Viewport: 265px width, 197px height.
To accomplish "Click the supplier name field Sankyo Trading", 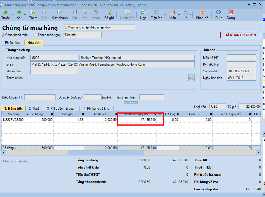I will coord(137,58).
